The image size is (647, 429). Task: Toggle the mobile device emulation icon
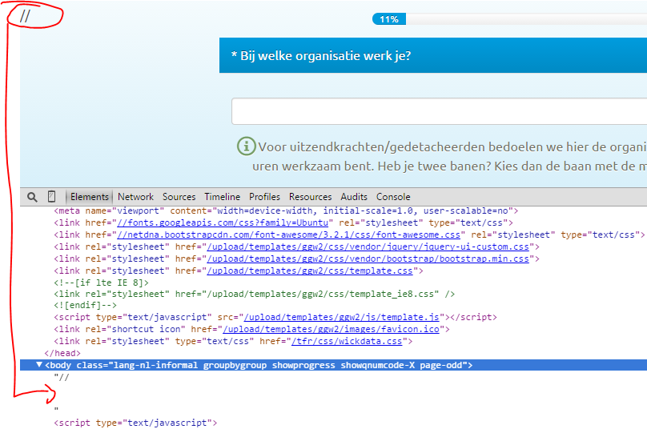point(51,197)
